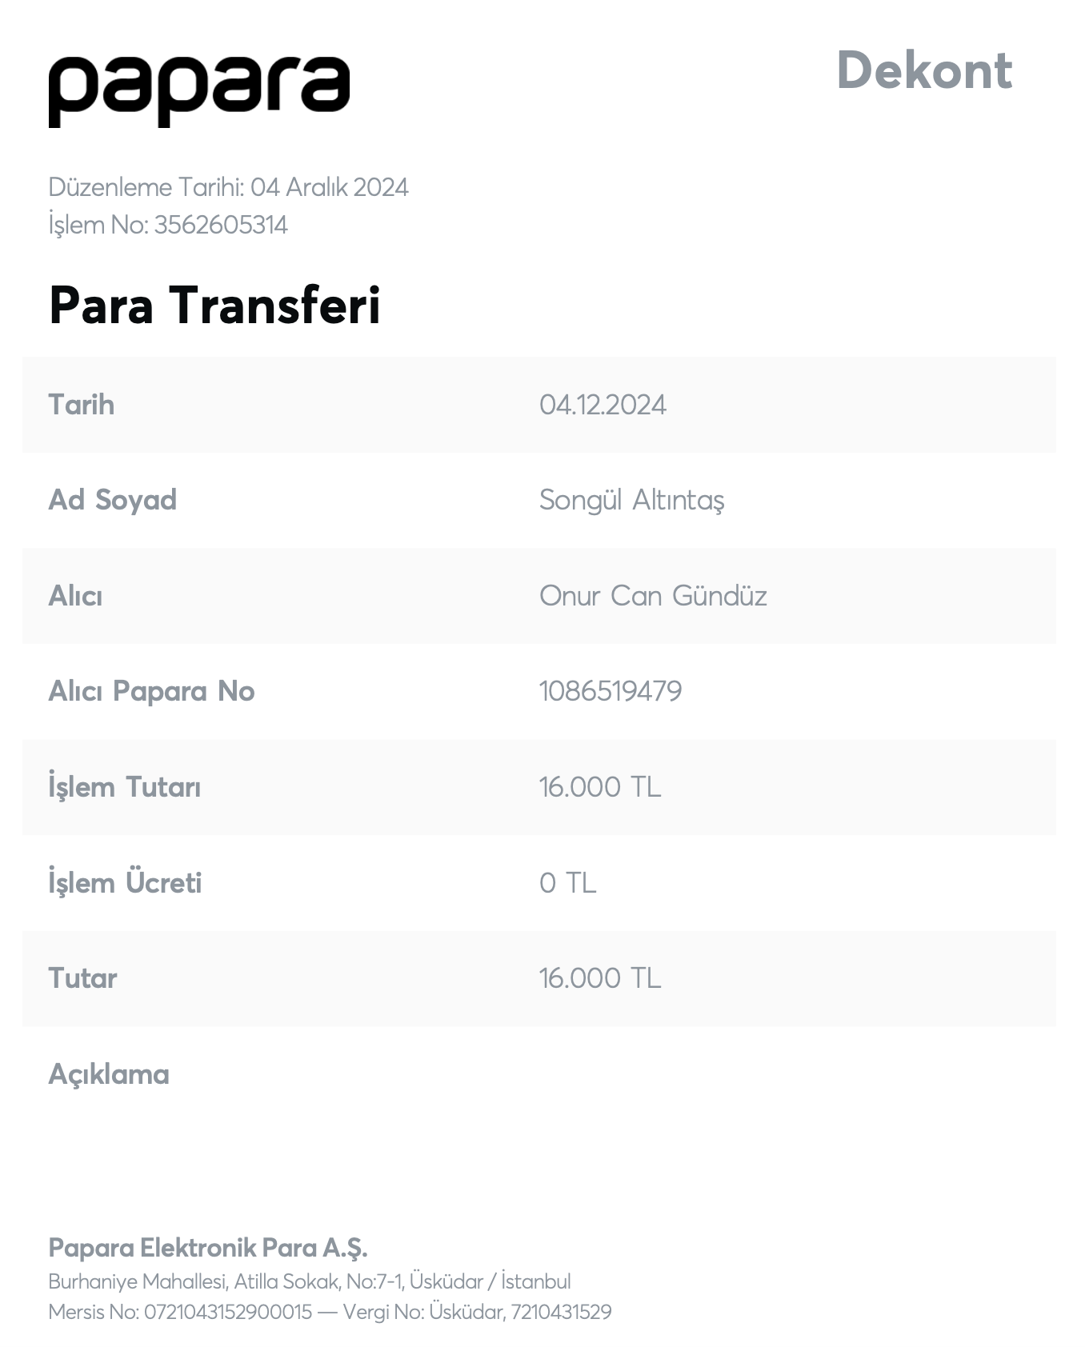Click the Alıcı Papara No label
Image resolution: width=1085 pixels, height=1347 pixels.
[x=151, y=691]
